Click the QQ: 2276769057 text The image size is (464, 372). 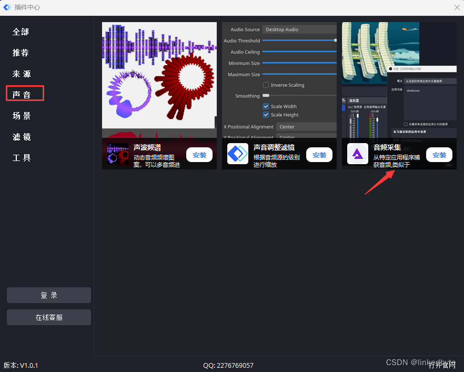click(228, 366)
